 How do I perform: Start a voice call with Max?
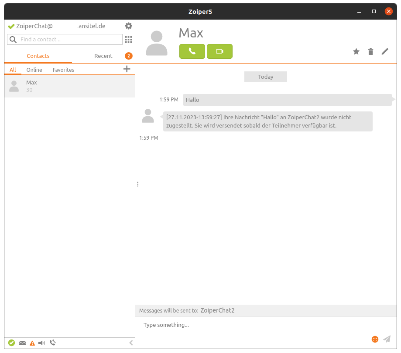(192, 51)
